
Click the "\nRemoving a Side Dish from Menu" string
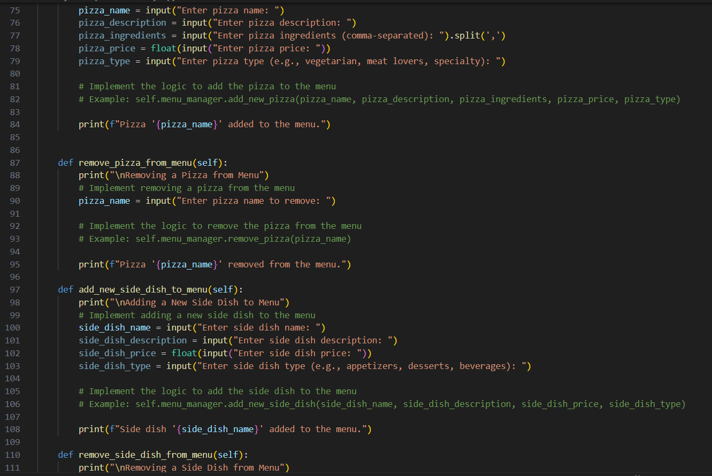197,467
